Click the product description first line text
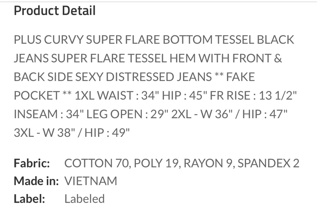Image resolution: width=317 pixels, height=213 pixels. point(154,39)
